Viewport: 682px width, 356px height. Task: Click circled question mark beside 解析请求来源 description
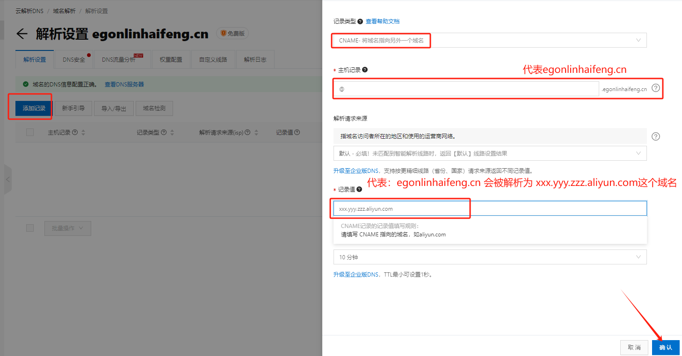(x=656, y=136)
